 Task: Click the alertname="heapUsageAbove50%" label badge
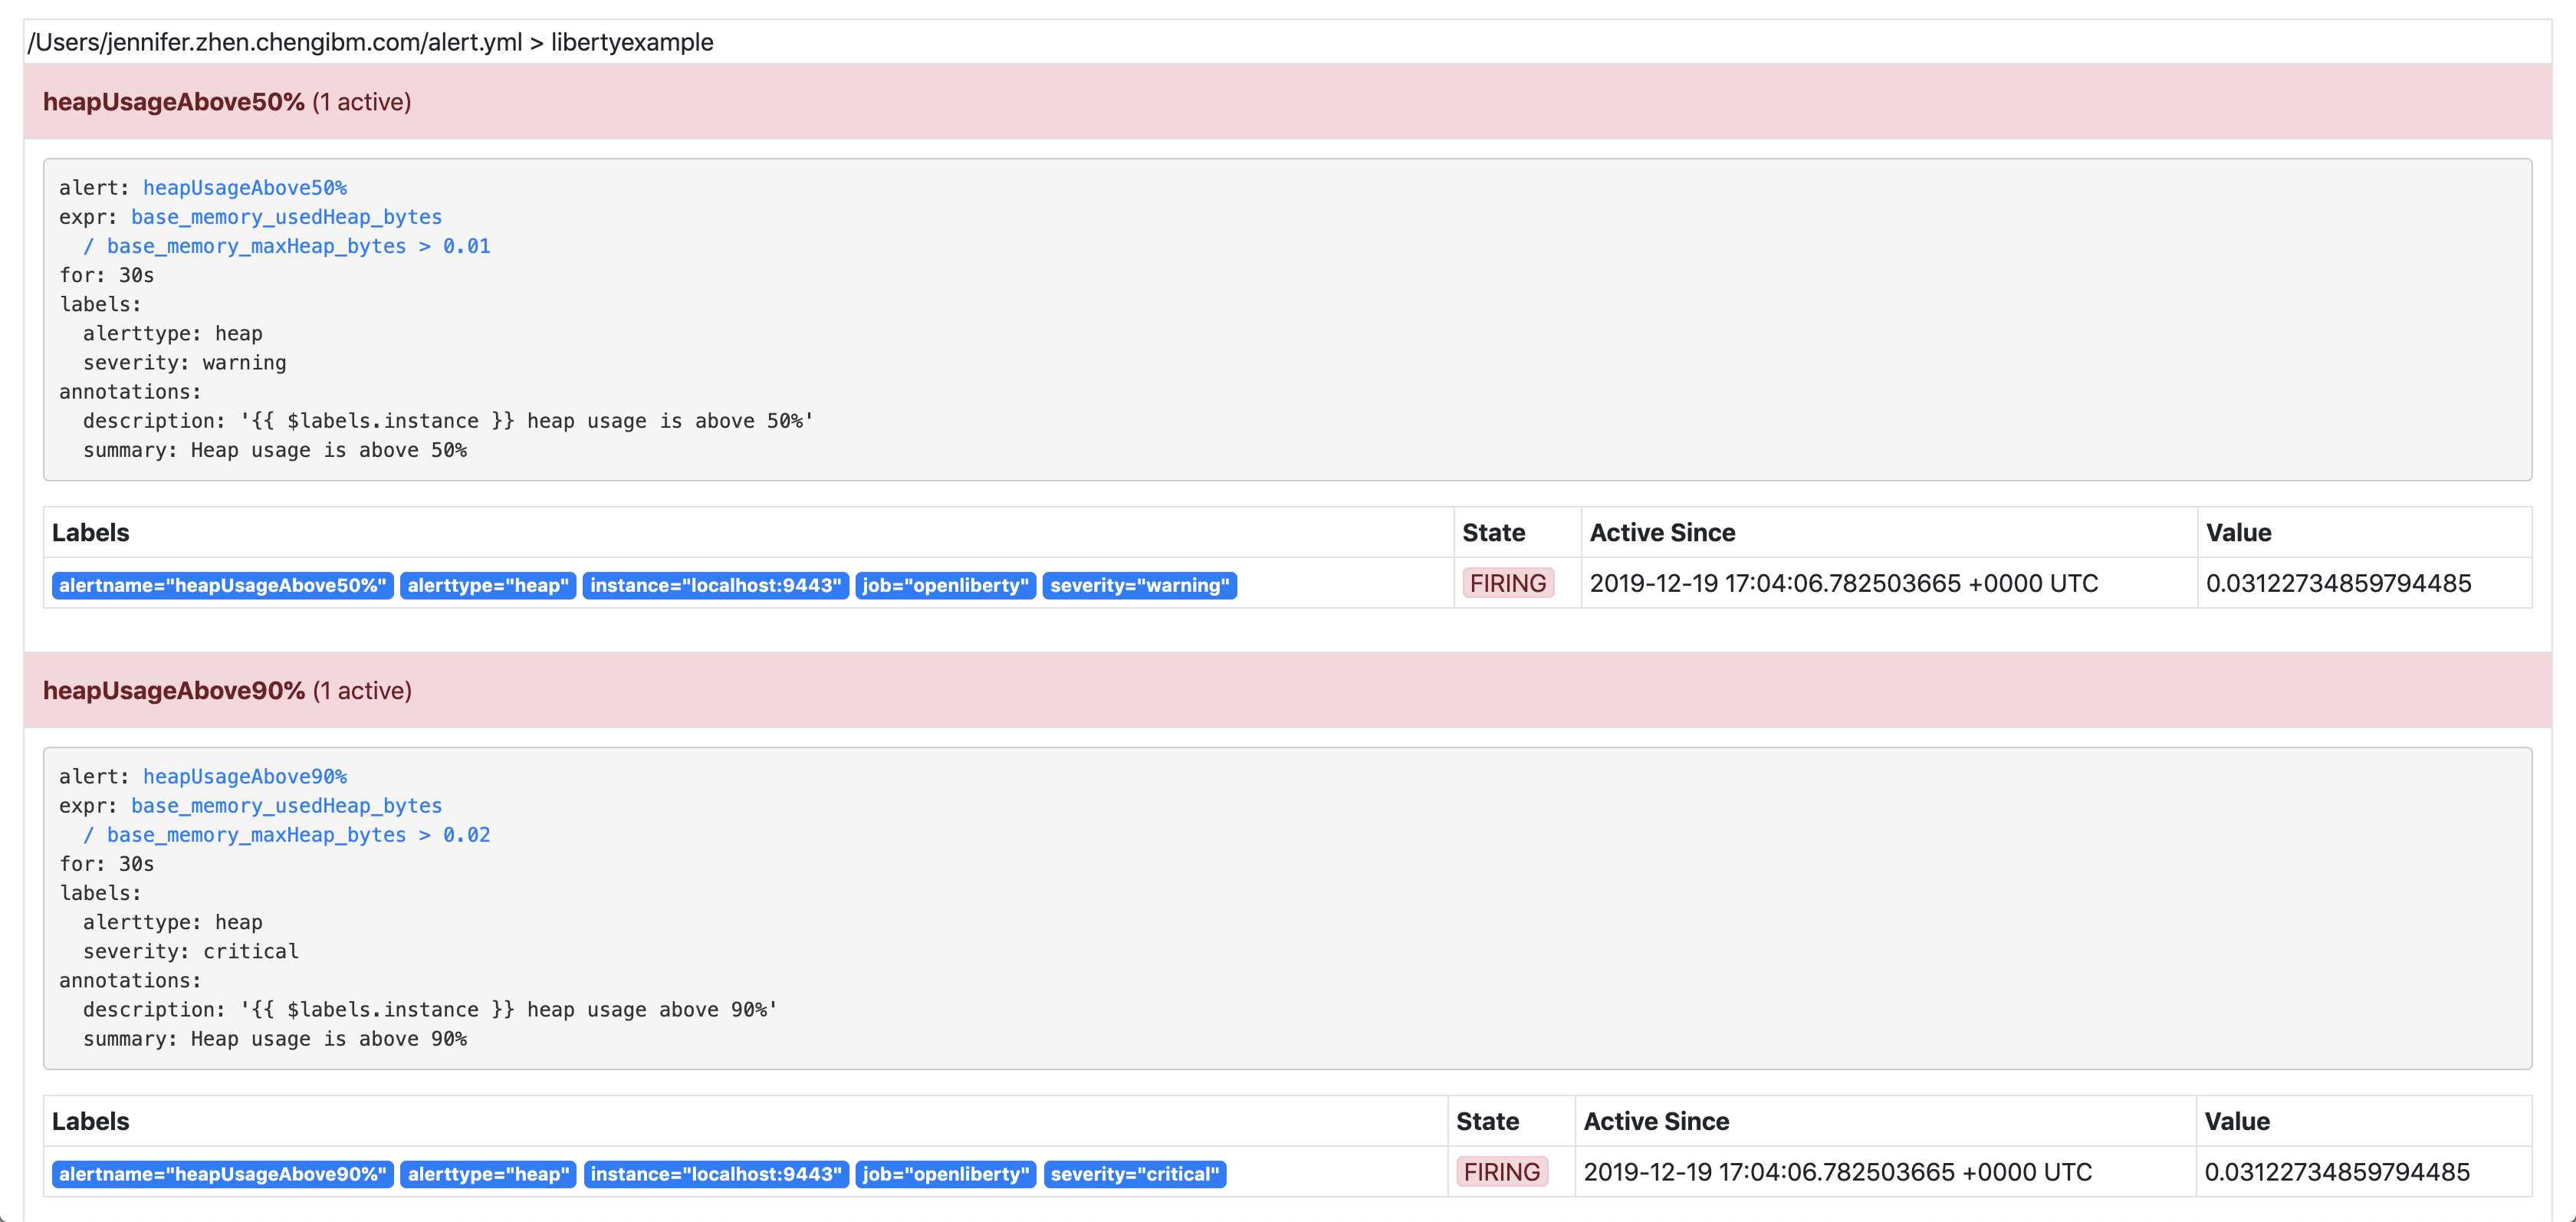[222, 586]
